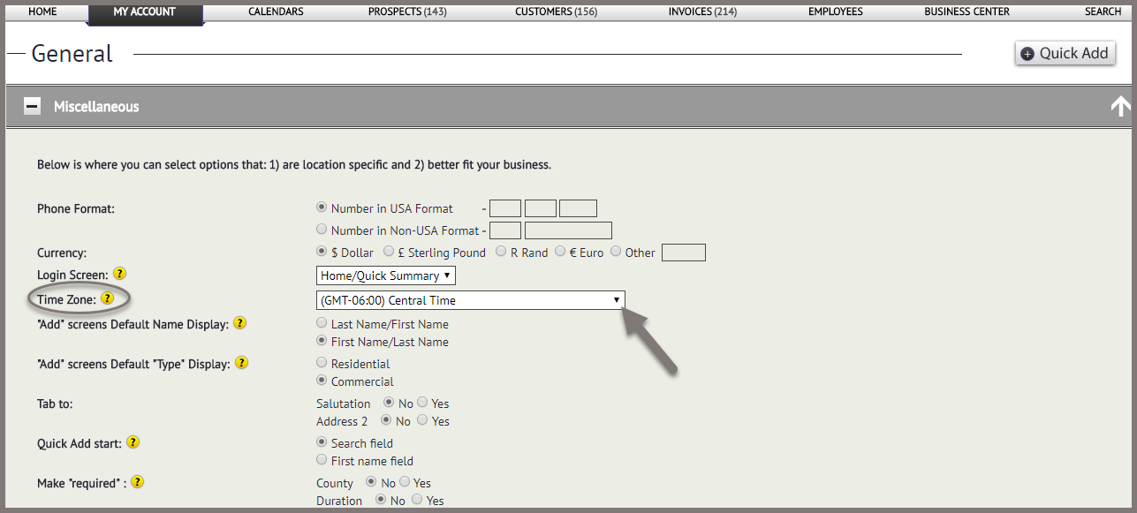Viewport: 1137px width, 513px height.
Task: Start Quick Add at Search field
Action: click(322, 442)
